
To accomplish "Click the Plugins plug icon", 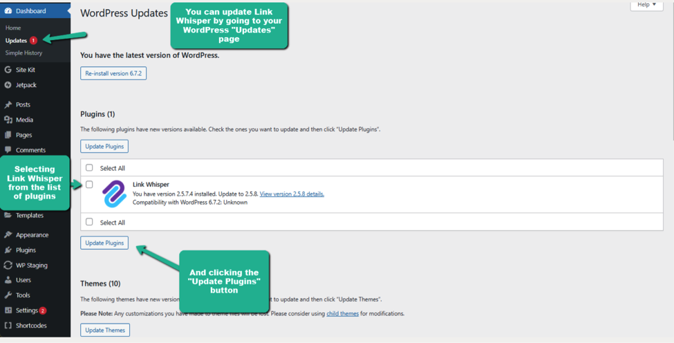I will click(8, 250).
